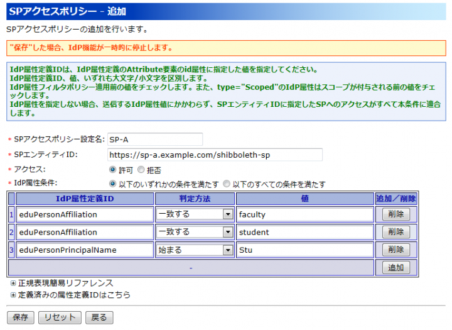
Task: Delete row 1 with 削除 button
Action: click(395, 214)
